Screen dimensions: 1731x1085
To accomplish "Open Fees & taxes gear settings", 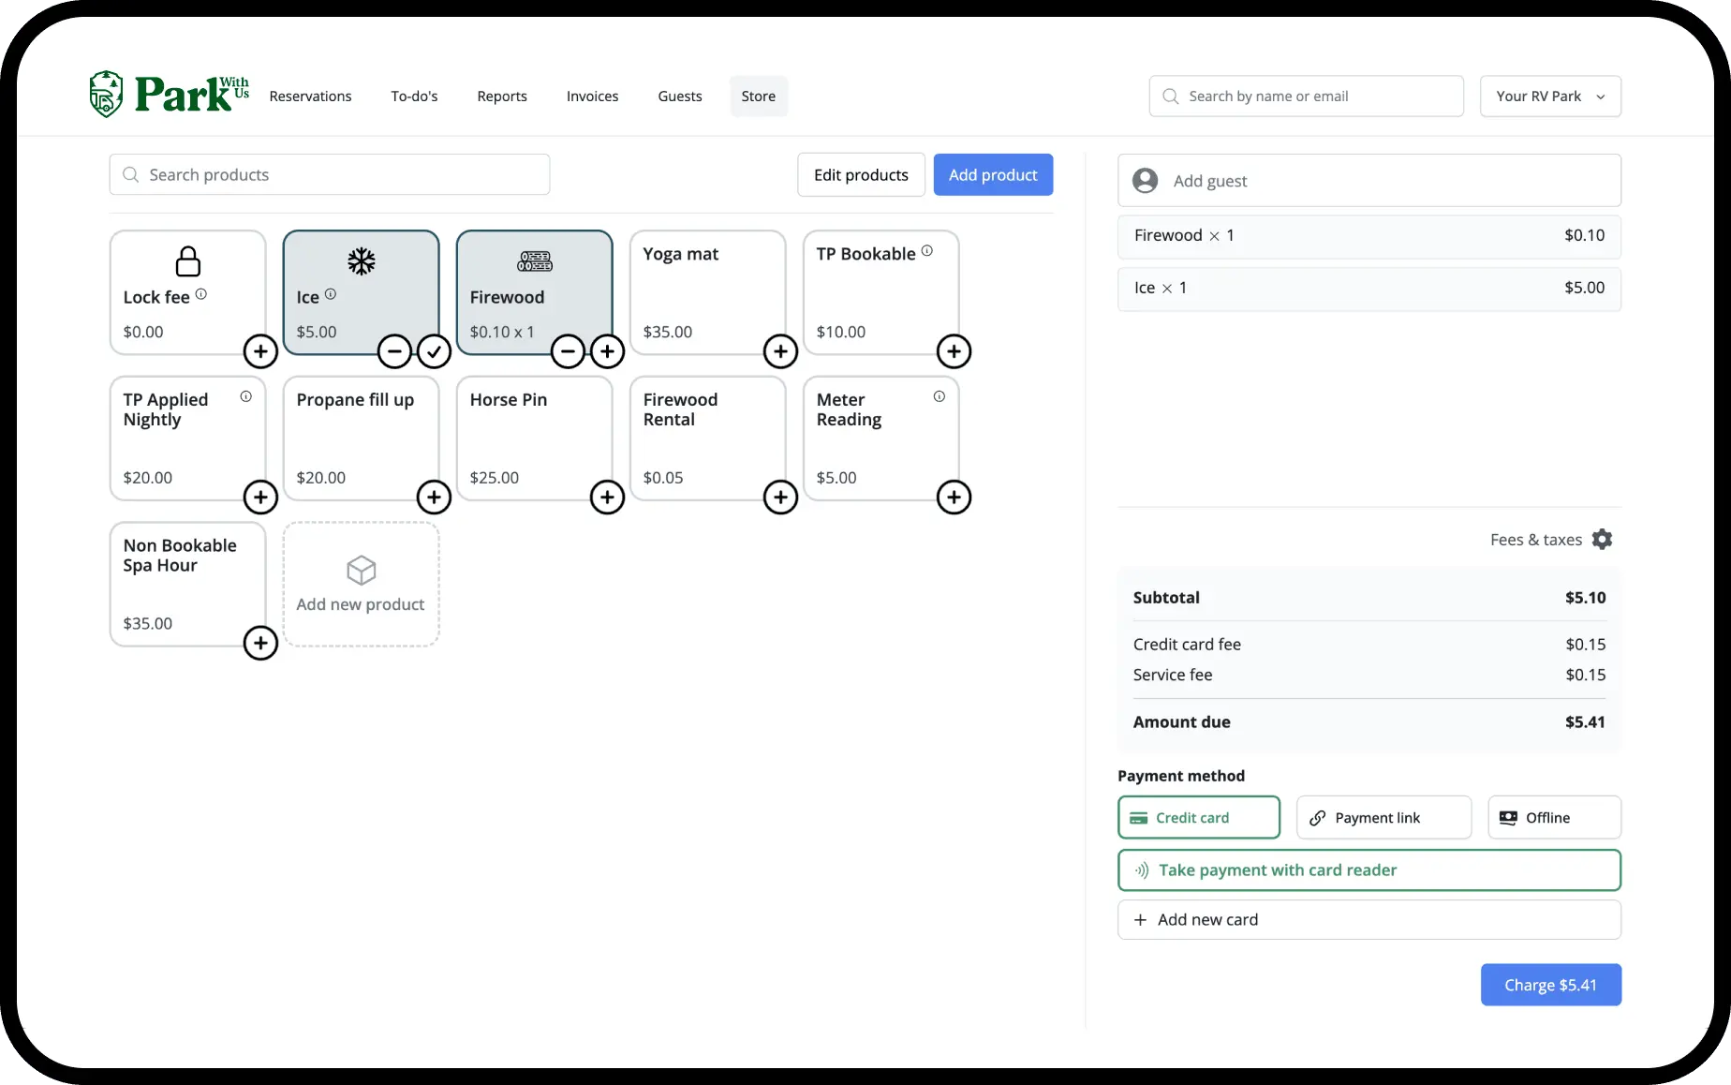I will pyautogui.click(x=1602, y=540).
